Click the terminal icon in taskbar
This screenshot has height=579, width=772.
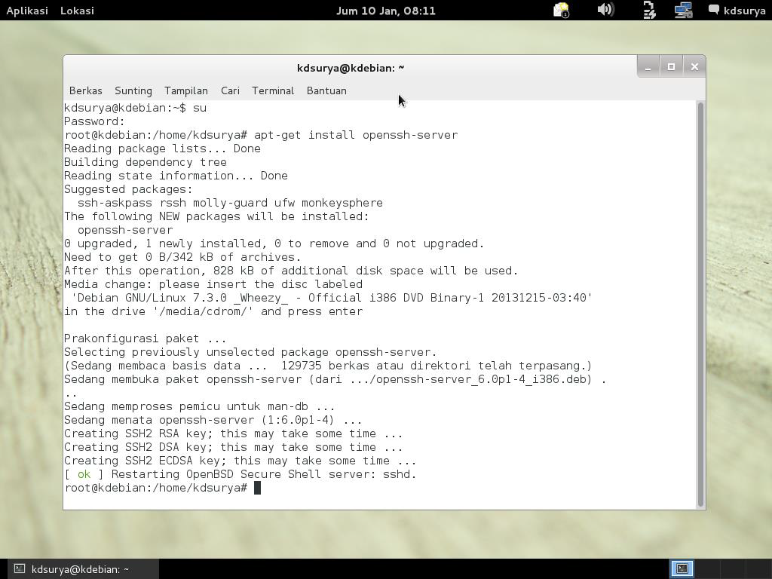pyautogui.click(x=20, y=569)
